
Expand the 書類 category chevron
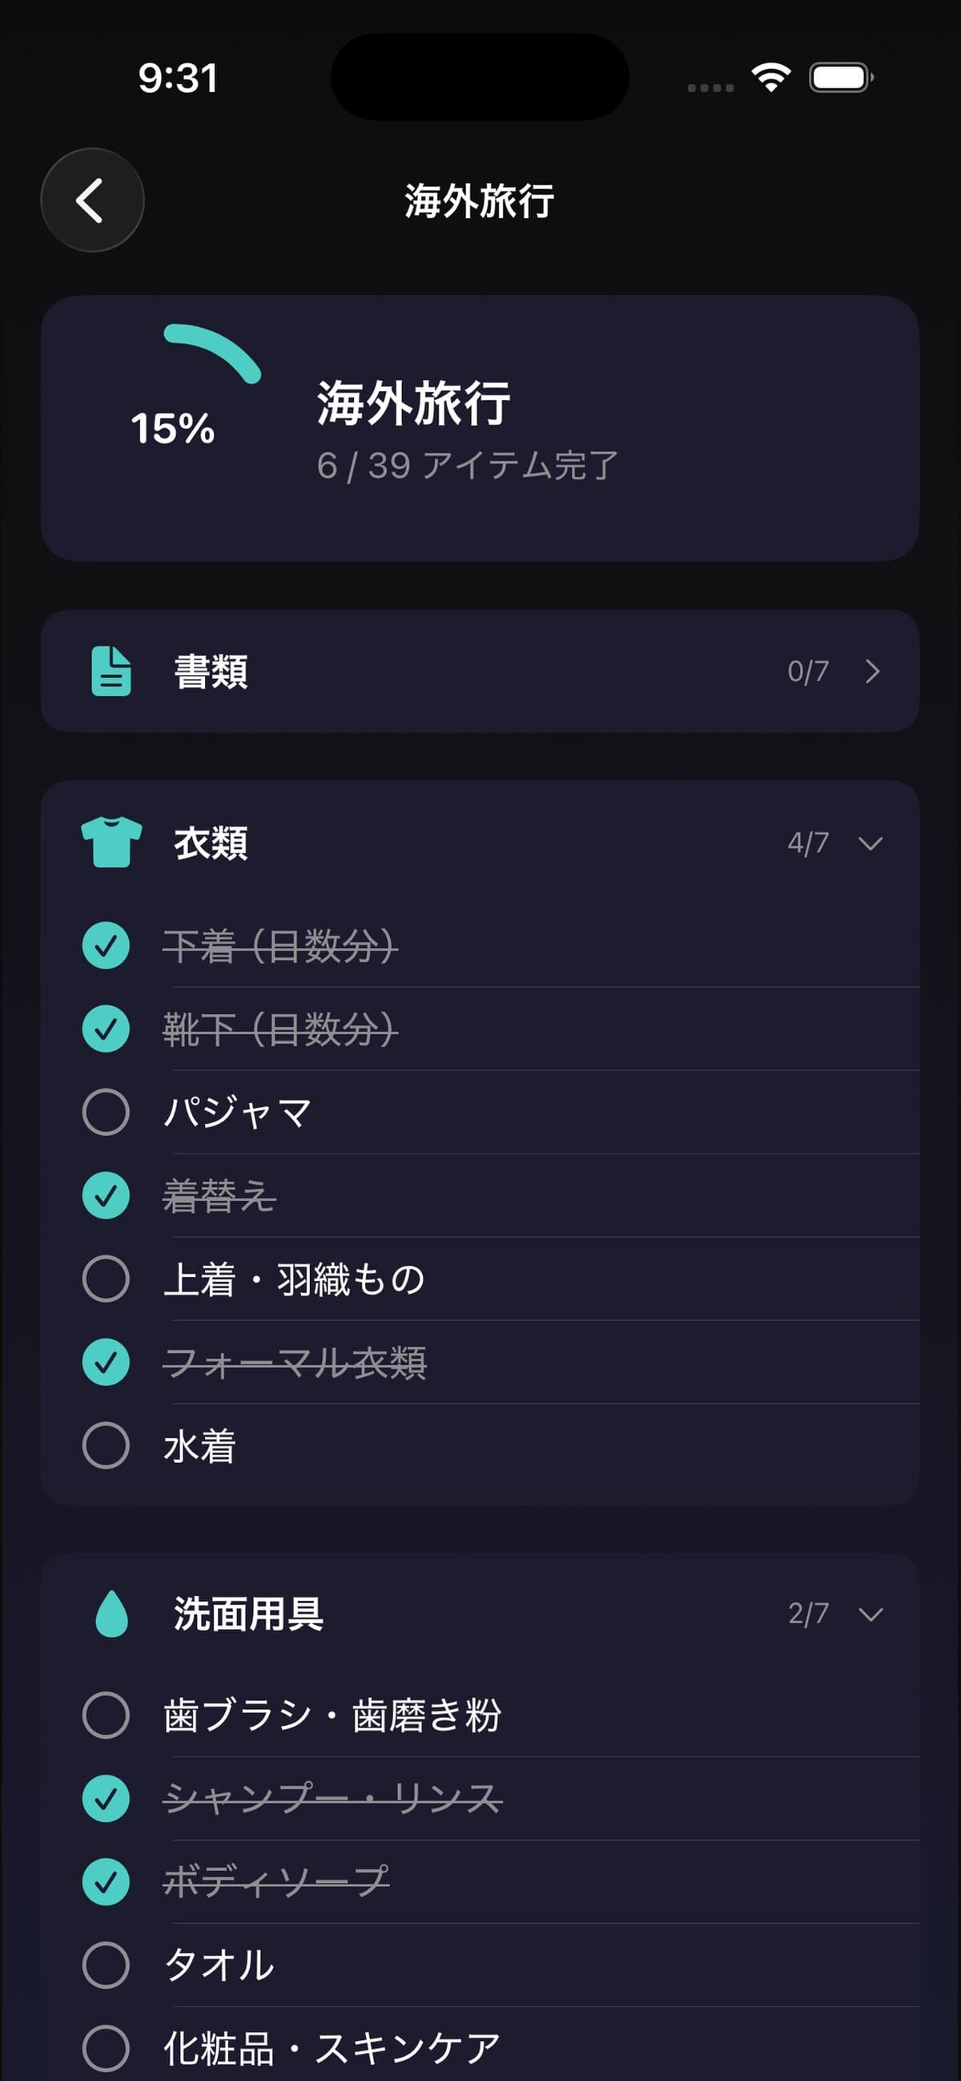point(872,671)
